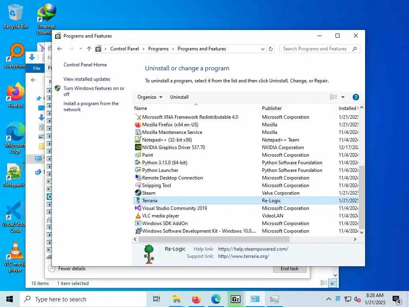Image resolution: width=409 pixels, height=307 pixels.
Task: Click the search magnifier in Programs search
Action: pos(354,49)
